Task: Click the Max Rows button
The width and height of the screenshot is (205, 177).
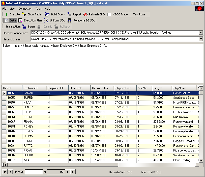Action: 139,14
